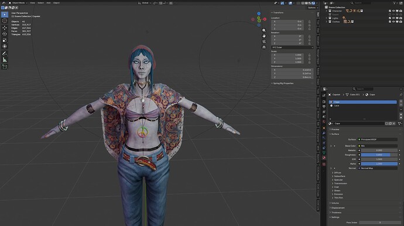404x226 pixels.
Task: Adjust the Metallic slider
Action: 379,151
